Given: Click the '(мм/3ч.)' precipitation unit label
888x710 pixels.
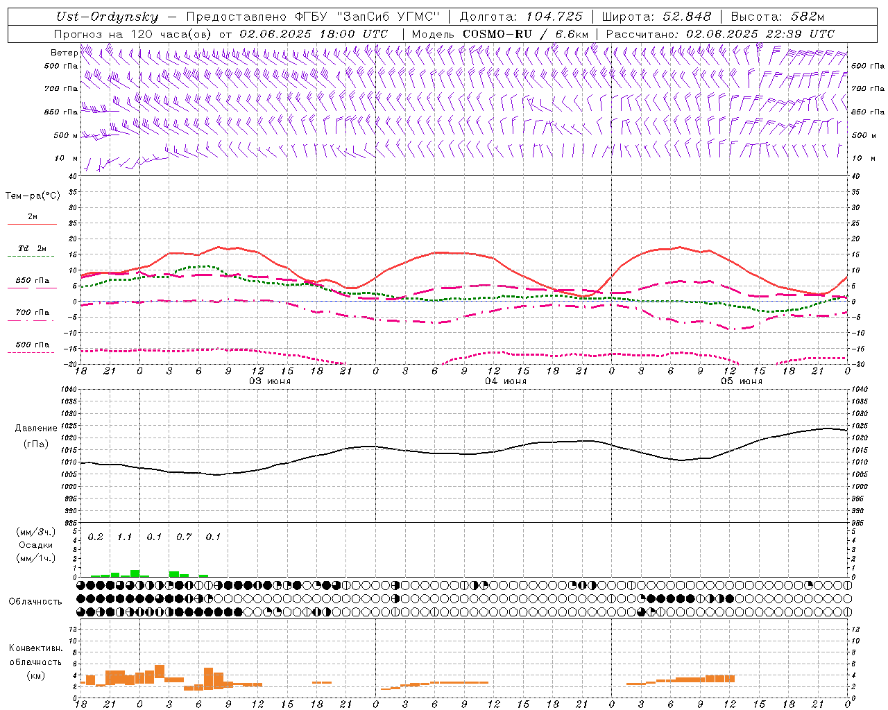Looking at the screenshot, I should pos(35,532).
